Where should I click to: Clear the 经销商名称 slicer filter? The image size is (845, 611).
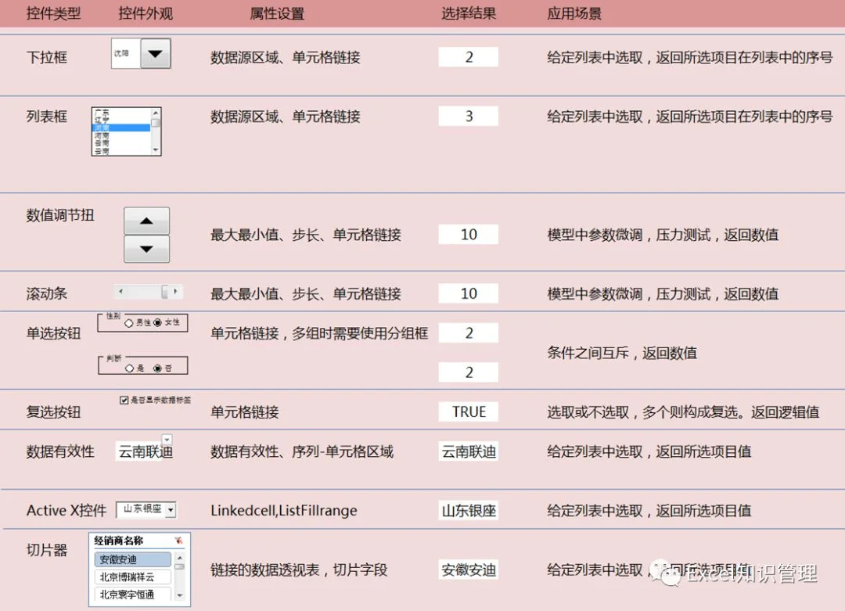(x=179, y=541)
